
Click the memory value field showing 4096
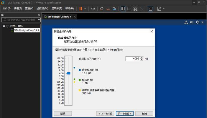pos(133,59)
